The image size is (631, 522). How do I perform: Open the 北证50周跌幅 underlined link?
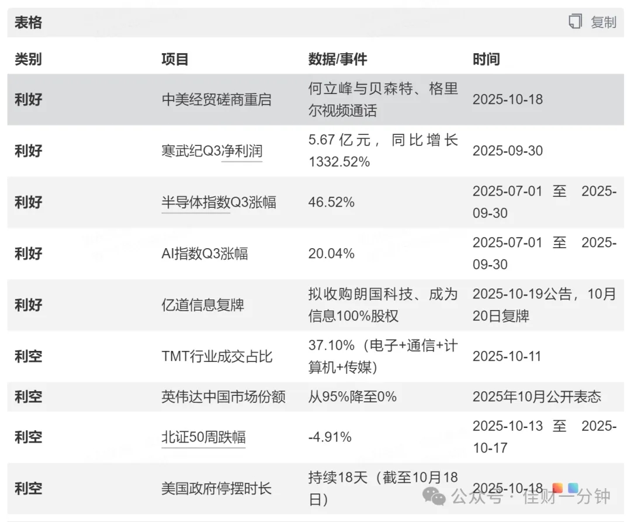(x=204, y=437)
